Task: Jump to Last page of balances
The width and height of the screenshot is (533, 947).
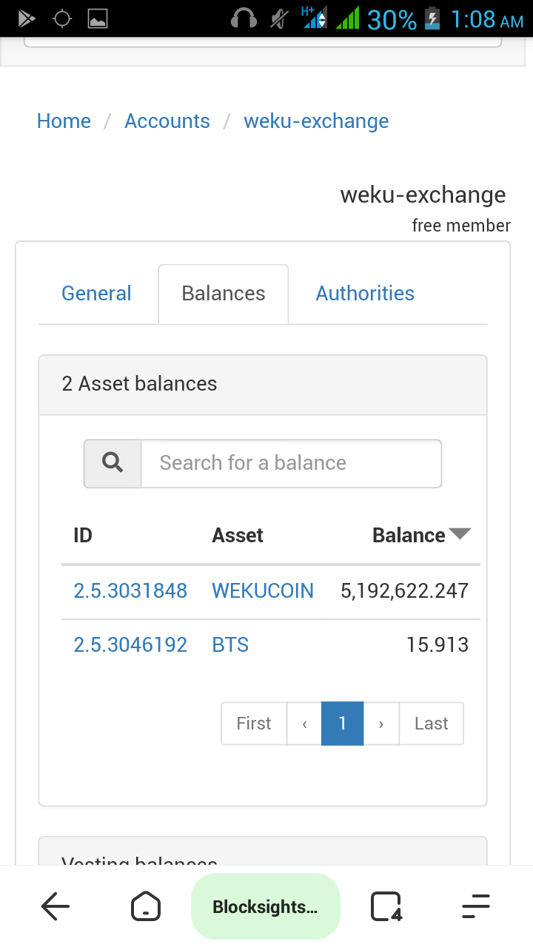Action: [x=432, y=724]
